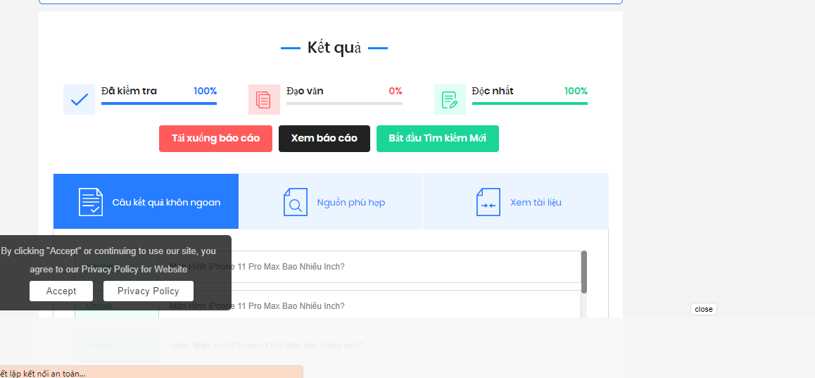815x378 pixels.
Task: Start a new search with Bắt đầu Tìm kiếm Mới
Action: [x=438, y=138]
